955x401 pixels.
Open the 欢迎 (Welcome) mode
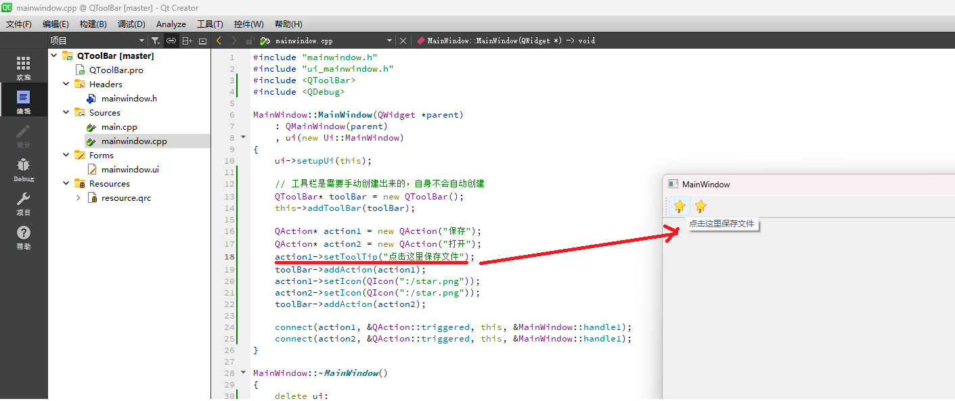point(24,68)
